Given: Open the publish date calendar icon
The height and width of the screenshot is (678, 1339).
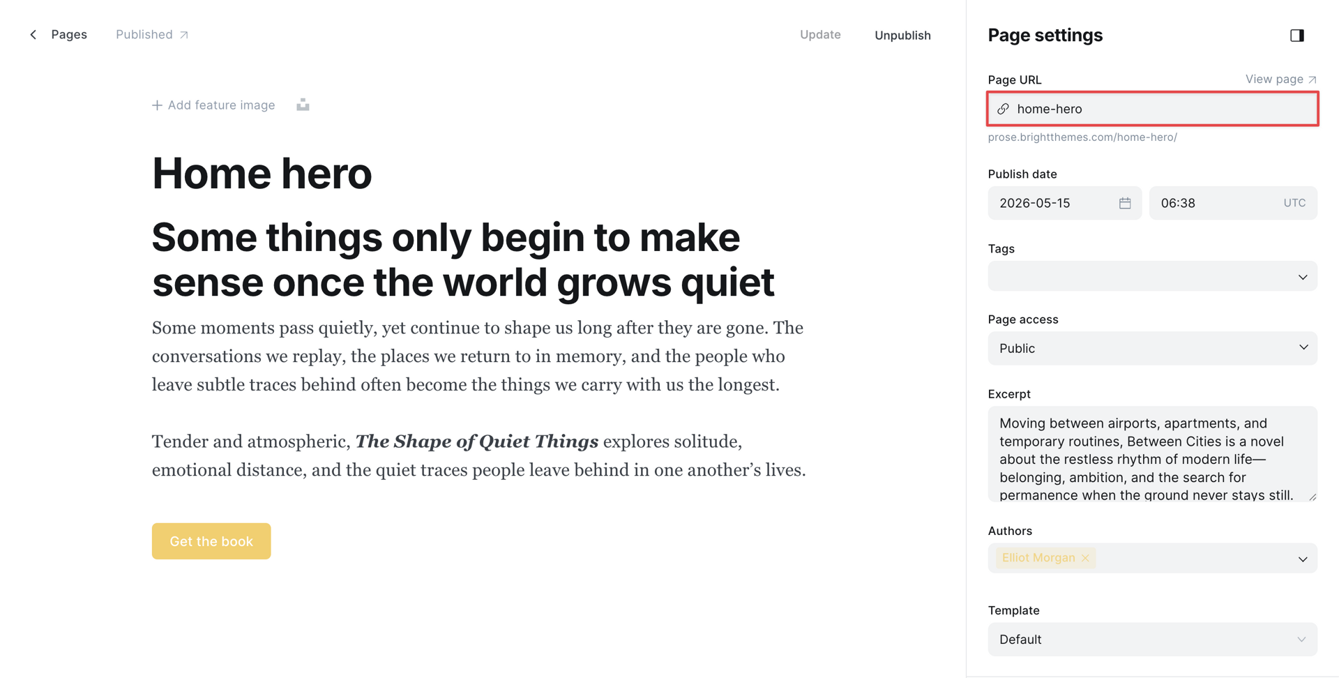Looking at the screenshot, I should coord(1125,203).
